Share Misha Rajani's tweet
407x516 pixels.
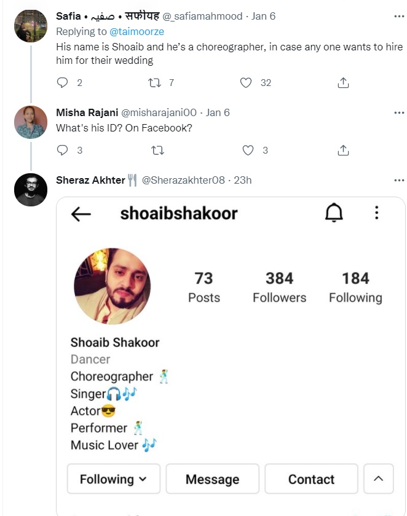(344, 150)
